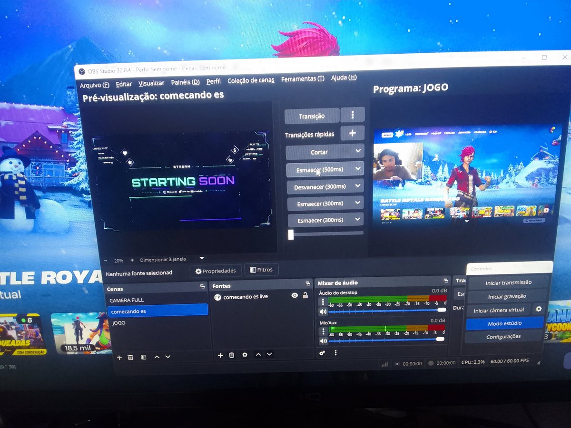Mute Mic/Aux speaker icon
This screenshot has width=571, height=428.
(324, 341)
